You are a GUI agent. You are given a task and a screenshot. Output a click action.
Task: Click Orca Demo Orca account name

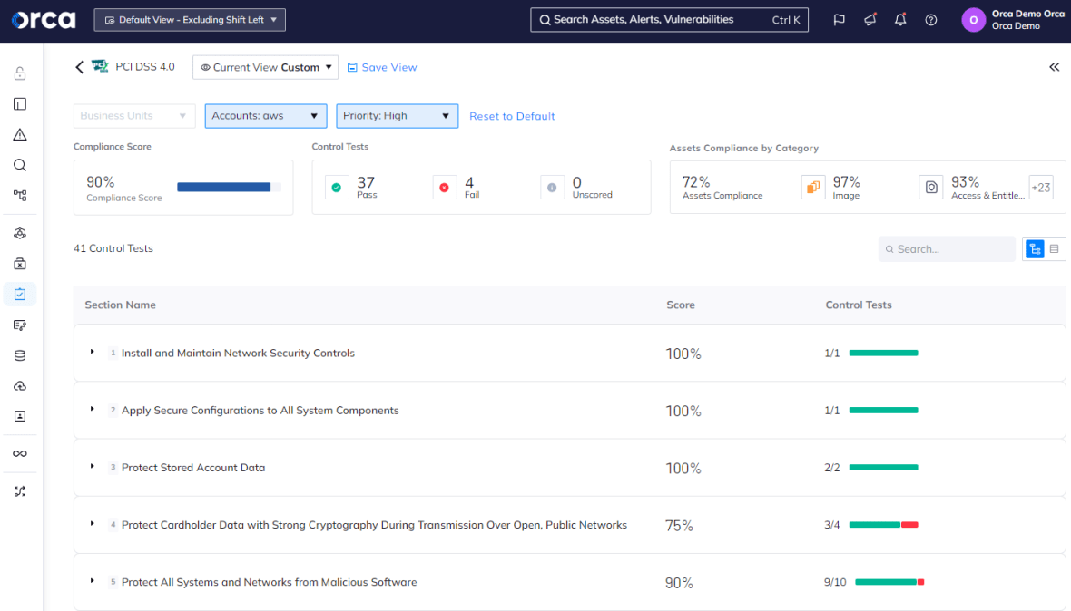click(x=1028, y=14)
